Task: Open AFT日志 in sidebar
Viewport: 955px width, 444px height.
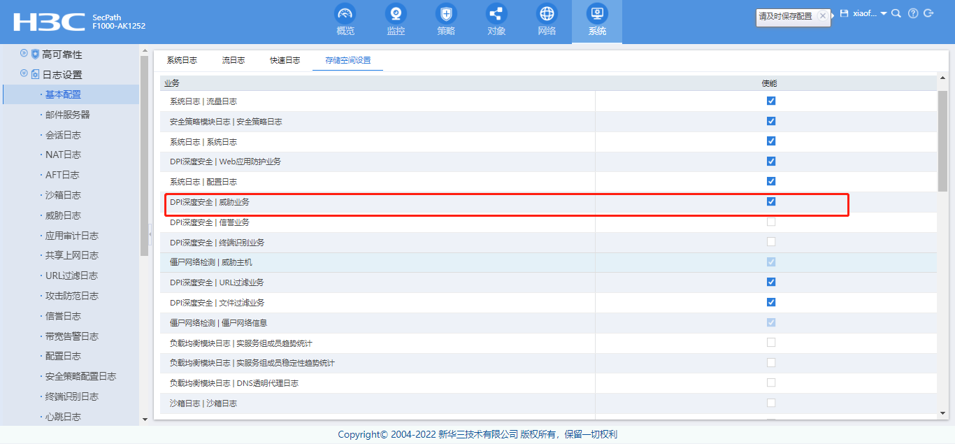Action: pyautogui.click(x=62, y=175)
